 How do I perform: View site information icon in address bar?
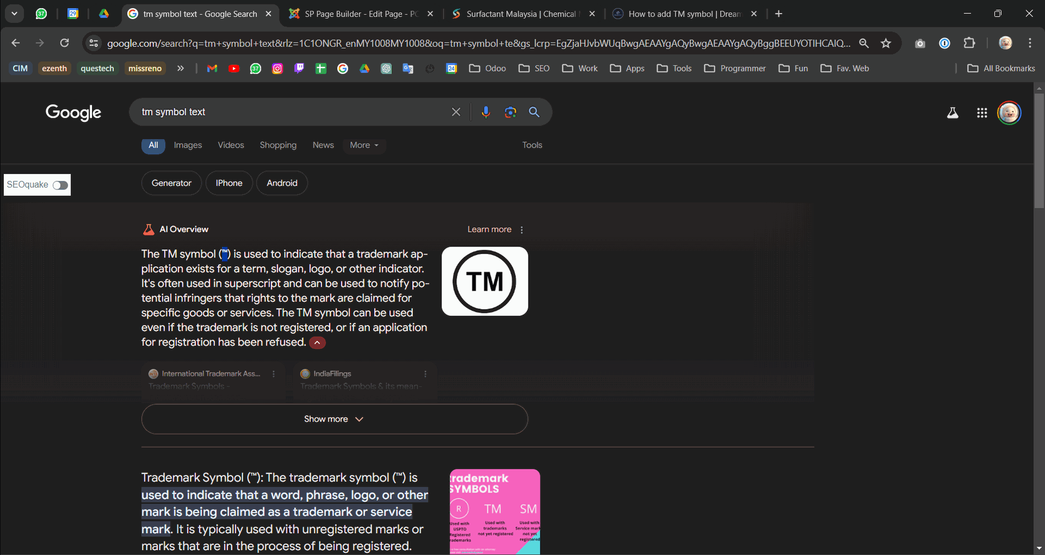pos(94,43)
